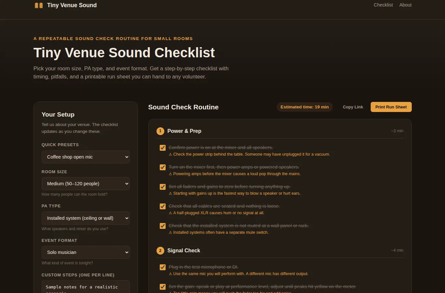Click warning 'A half-plugged XLR causes hum'
The image size is (445, 293).
pyautogui.click(x=216, y=213)
